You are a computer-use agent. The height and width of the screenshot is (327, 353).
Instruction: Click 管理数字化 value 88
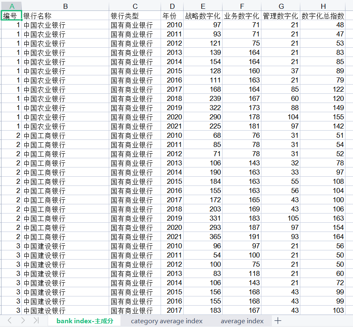281,108
